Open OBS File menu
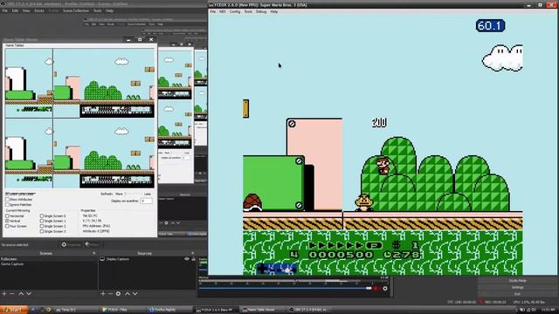 (x=4, y=10)
